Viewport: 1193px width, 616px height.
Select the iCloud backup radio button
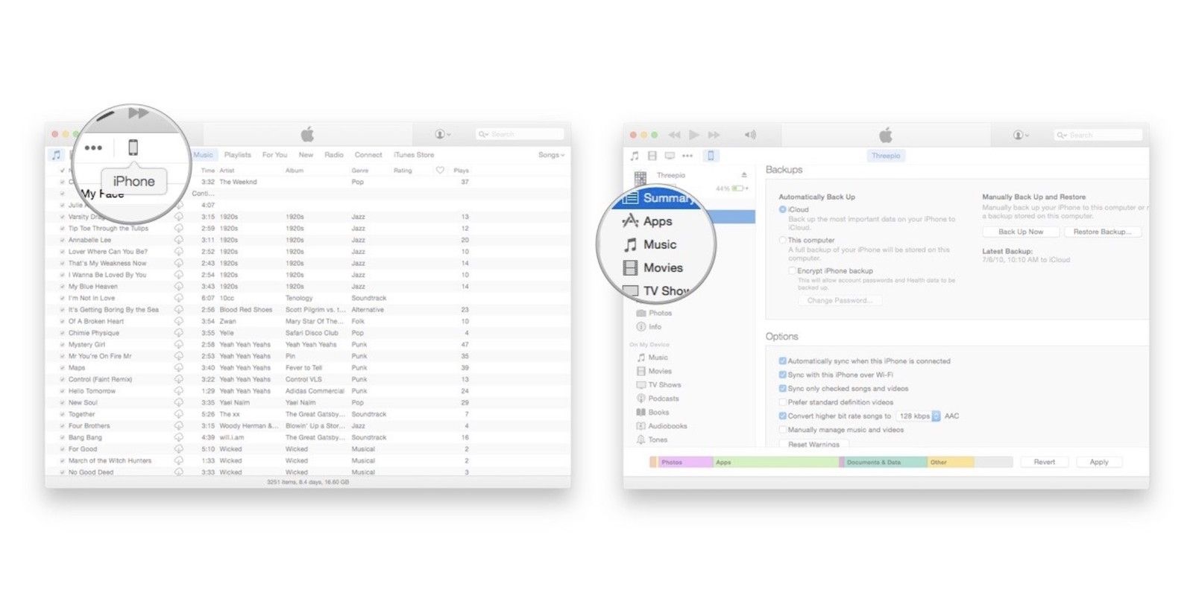click(x=782, y=209)
